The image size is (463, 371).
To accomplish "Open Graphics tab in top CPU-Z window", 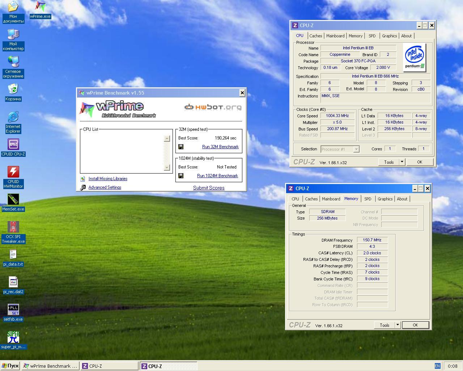I will [389, 36].
